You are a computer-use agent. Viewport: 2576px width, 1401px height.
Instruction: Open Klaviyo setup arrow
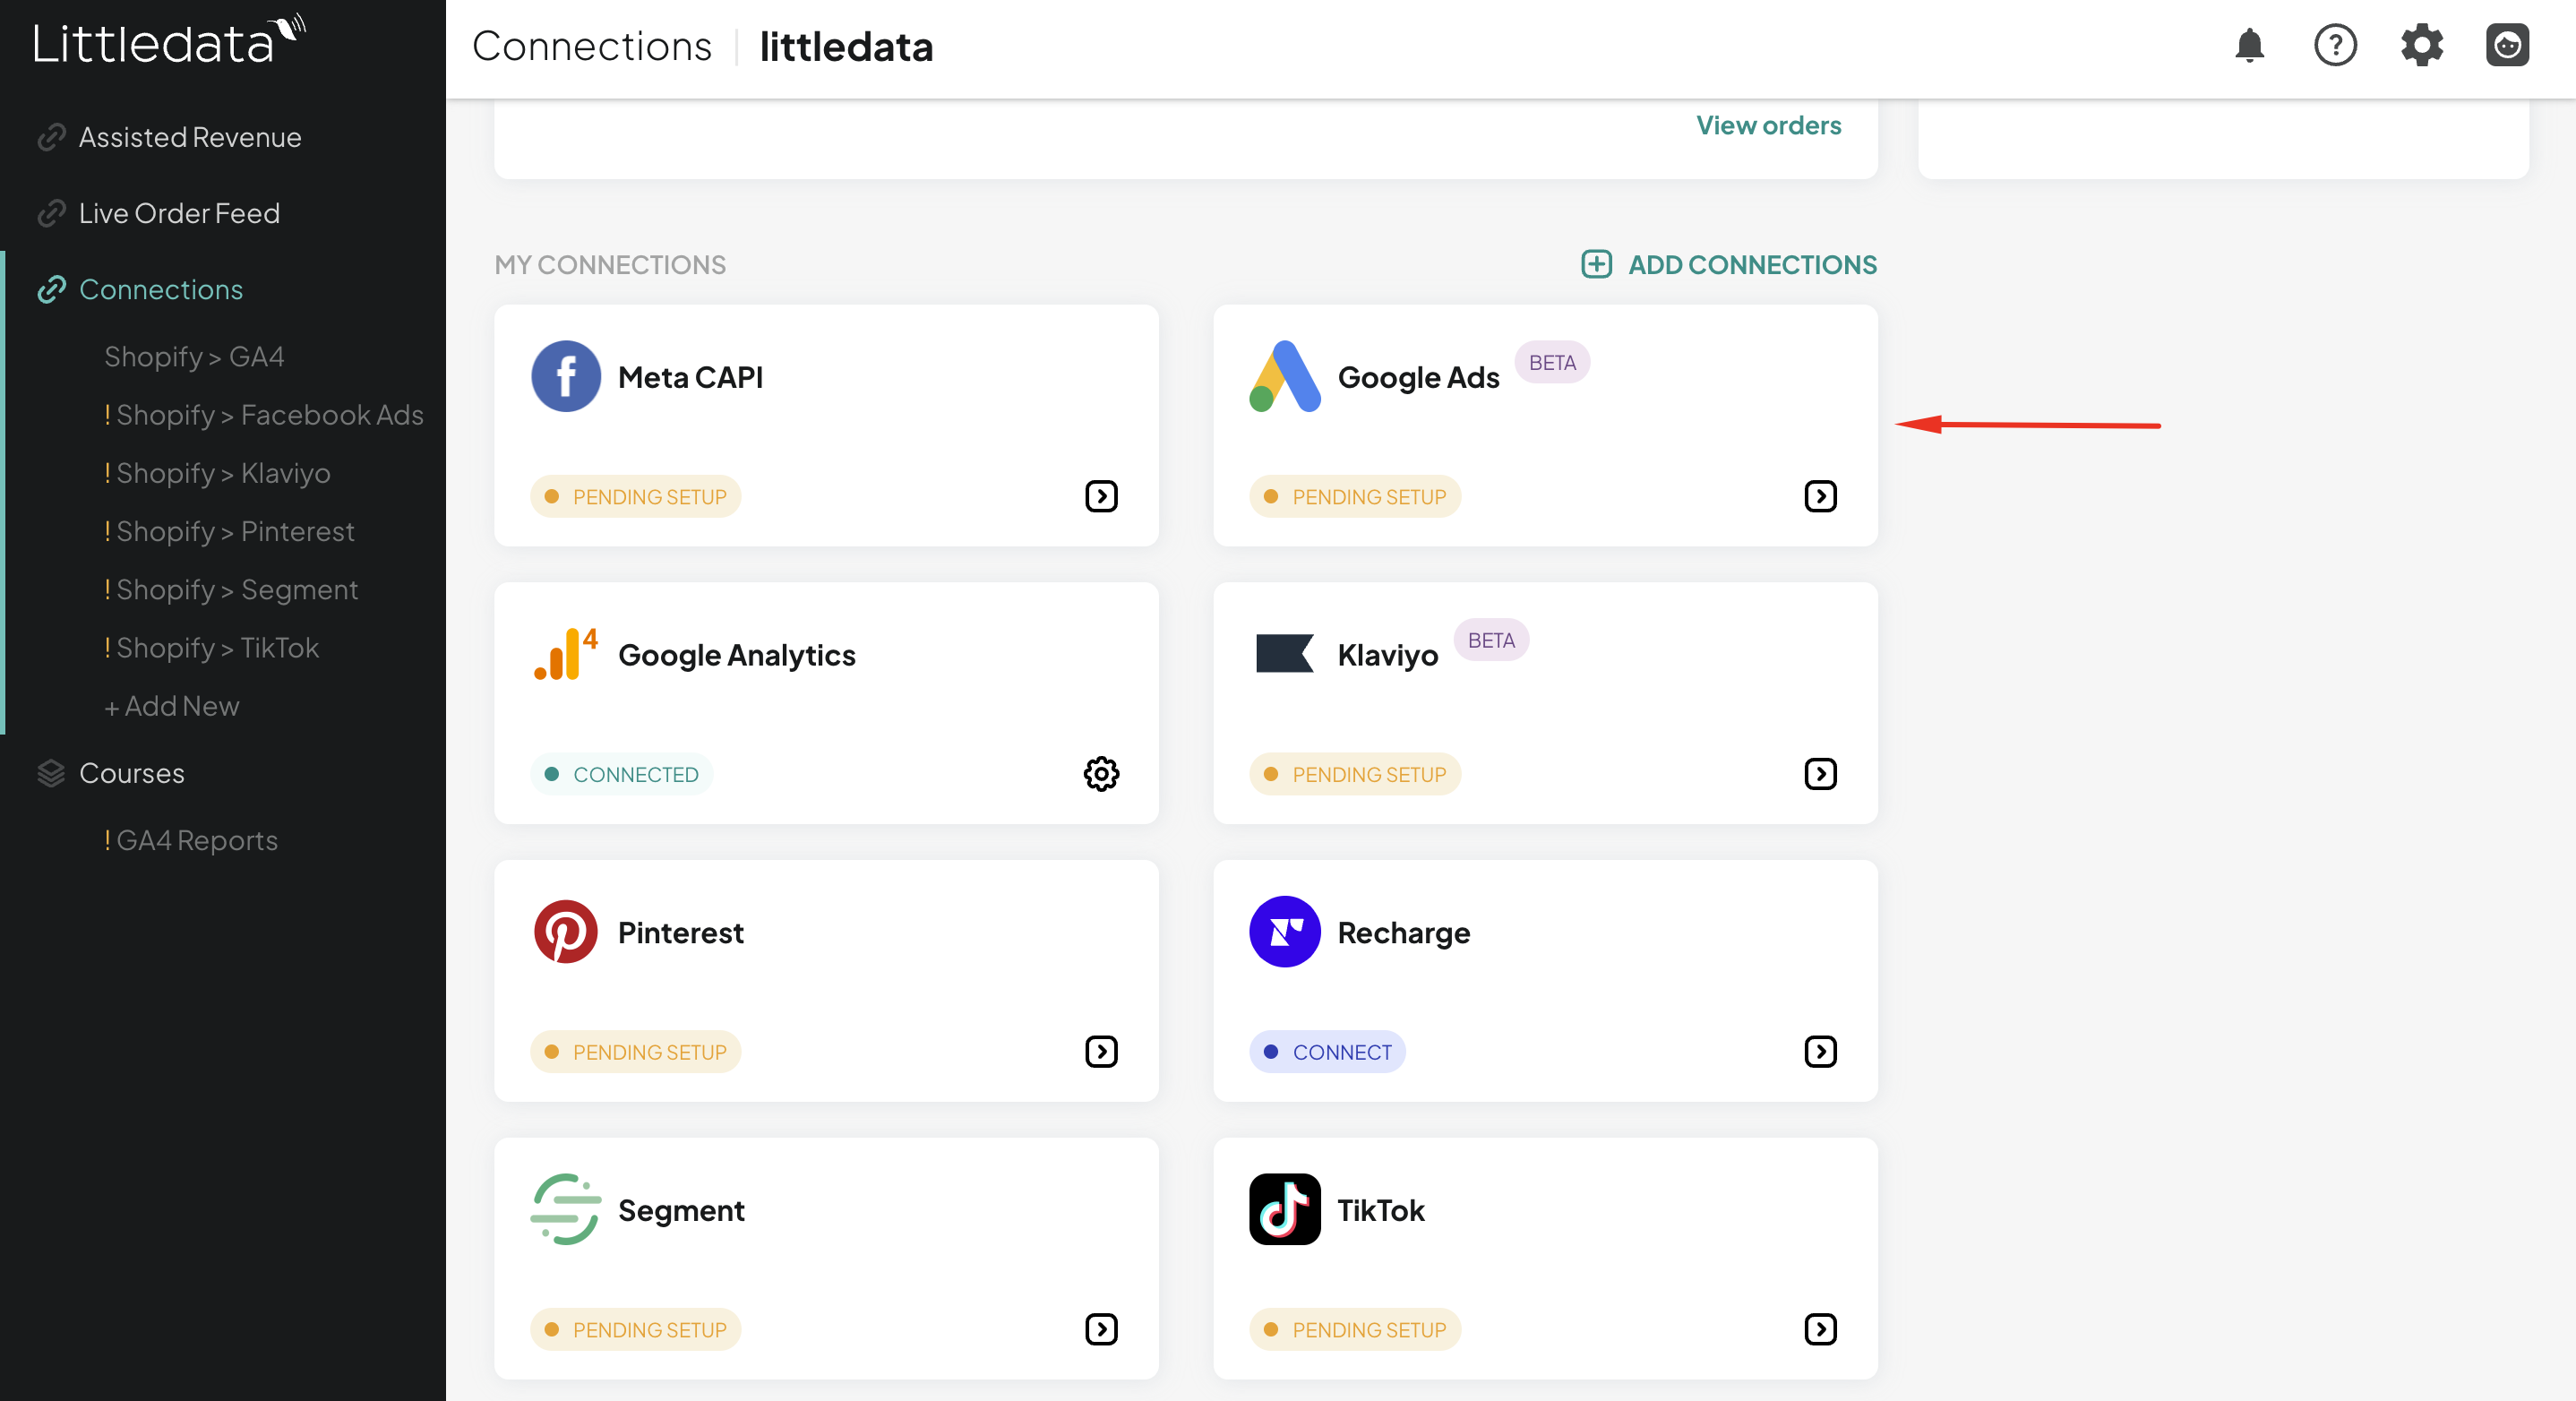tap(1820, 774)
